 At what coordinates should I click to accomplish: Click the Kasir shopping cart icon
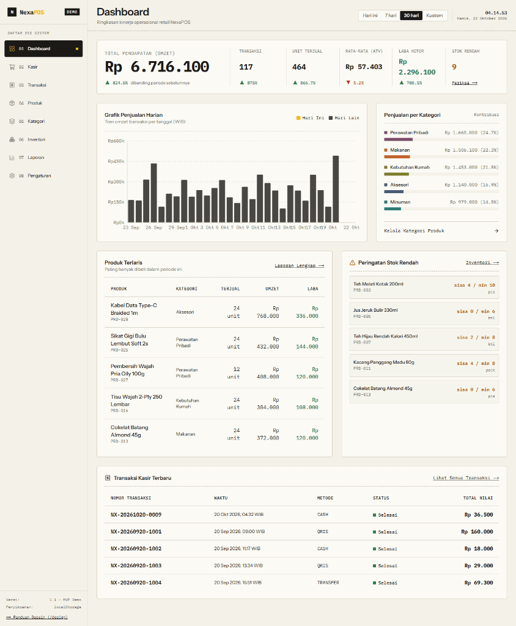pyautogui.click(x=12, y=67)
